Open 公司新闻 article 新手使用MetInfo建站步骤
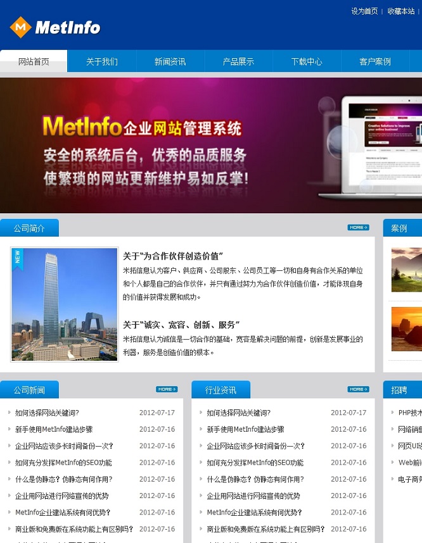The width and height of the screenshot is (422, 543). point(54,429)
